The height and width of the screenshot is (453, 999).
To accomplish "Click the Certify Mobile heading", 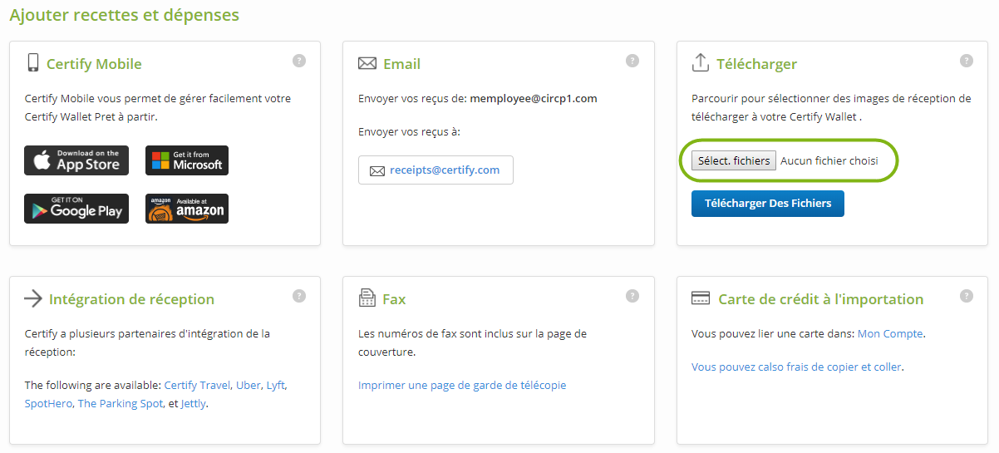I will 94,64.
